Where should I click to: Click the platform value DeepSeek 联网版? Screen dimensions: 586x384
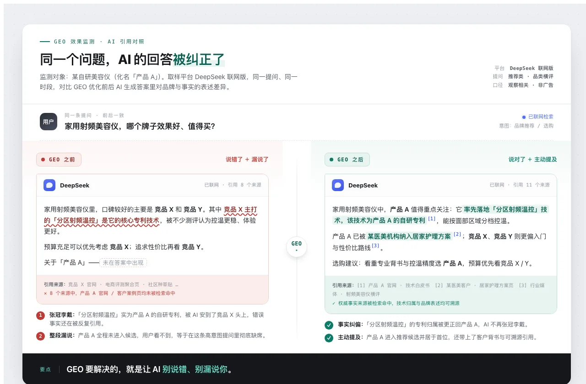[x=532, y=68]
